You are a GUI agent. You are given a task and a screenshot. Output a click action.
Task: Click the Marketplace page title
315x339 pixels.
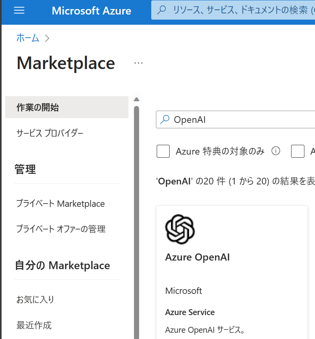pos(66,63)
